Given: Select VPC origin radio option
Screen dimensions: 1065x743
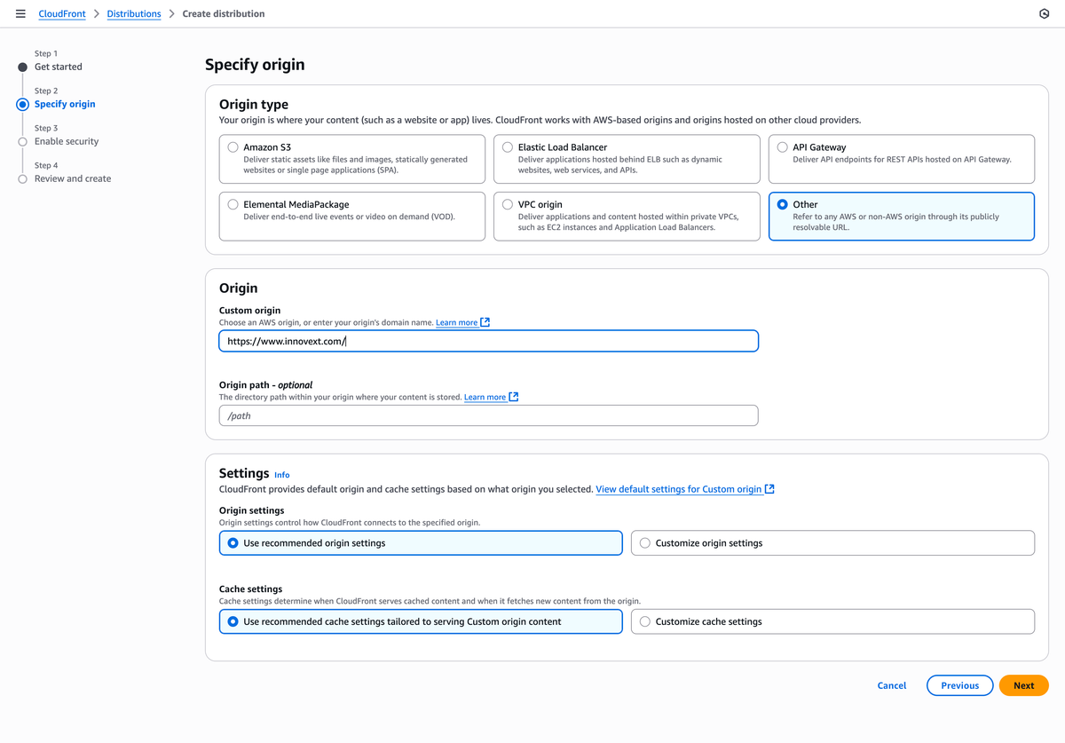Looking at the screenshot, I should pos(508,204).
